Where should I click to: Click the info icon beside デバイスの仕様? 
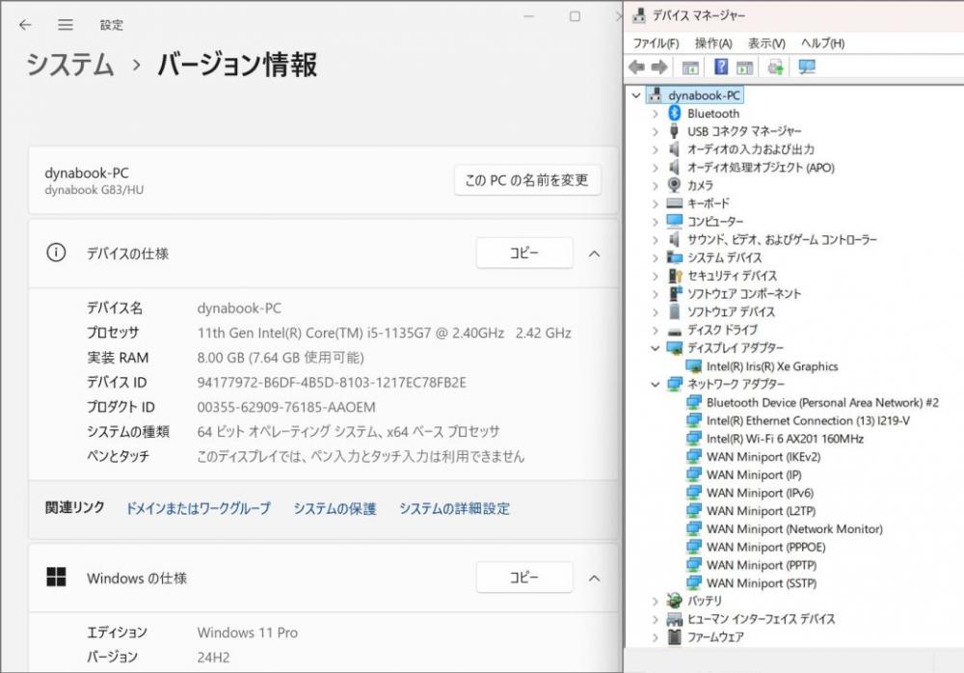click(x=56, y=253)
